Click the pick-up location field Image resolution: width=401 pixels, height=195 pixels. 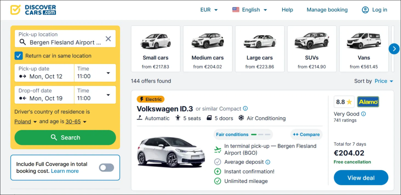point(65,39)
